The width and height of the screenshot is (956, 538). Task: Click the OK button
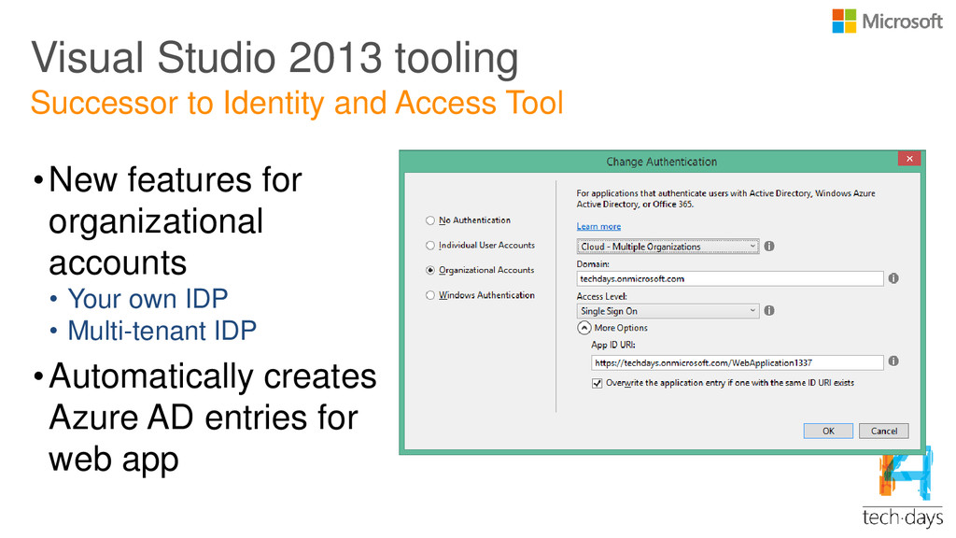point(828,431)
